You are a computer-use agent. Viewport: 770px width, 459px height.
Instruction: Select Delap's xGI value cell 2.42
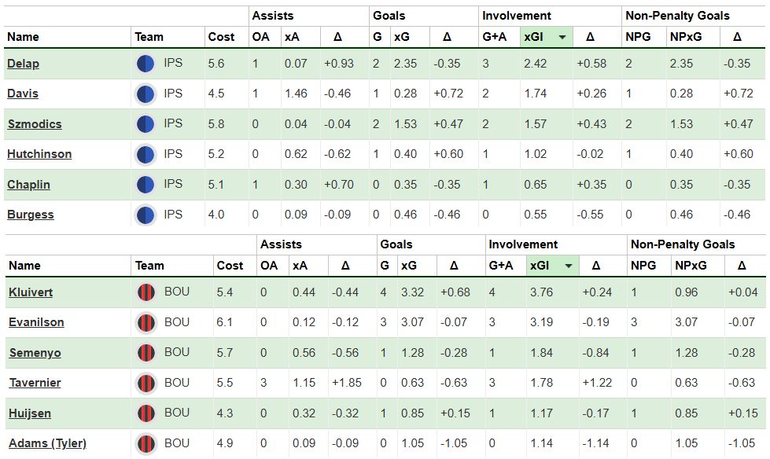[x=539, y=64]
